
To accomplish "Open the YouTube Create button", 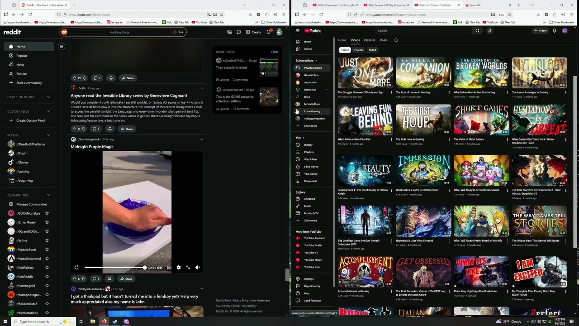I will tap(540, 31).
